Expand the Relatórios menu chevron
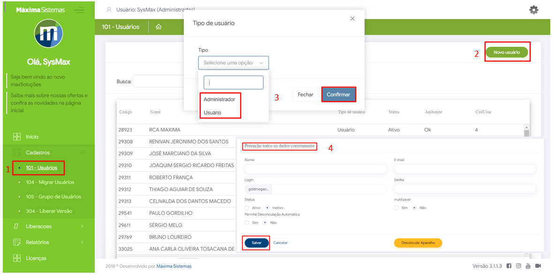Image resolution: width=554 pixels, height=275 pixels. point(82,243)
